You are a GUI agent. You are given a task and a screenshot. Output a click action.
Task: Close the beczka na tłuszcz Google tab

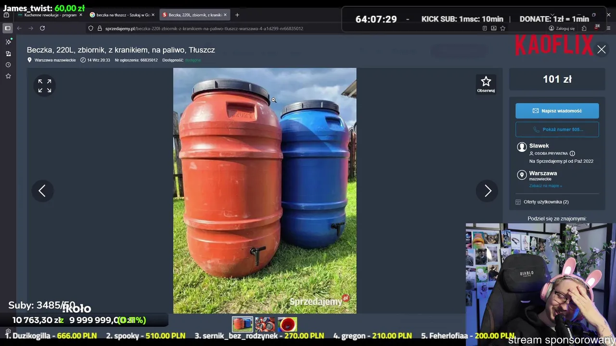[x=153, y=15]
